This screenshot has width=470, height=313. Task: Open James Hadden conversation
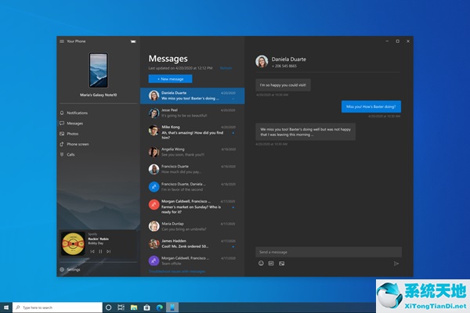(x=193, y=243)
